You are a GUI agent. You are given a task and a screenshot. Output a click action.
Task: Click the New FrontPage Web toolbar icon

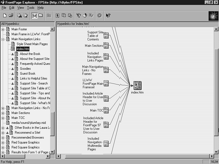(x=5, y=16)
